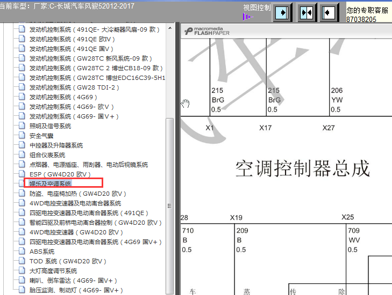Open 发动机控制系统（4G69）
The image size is (392, 295).
tap(63, 97)
